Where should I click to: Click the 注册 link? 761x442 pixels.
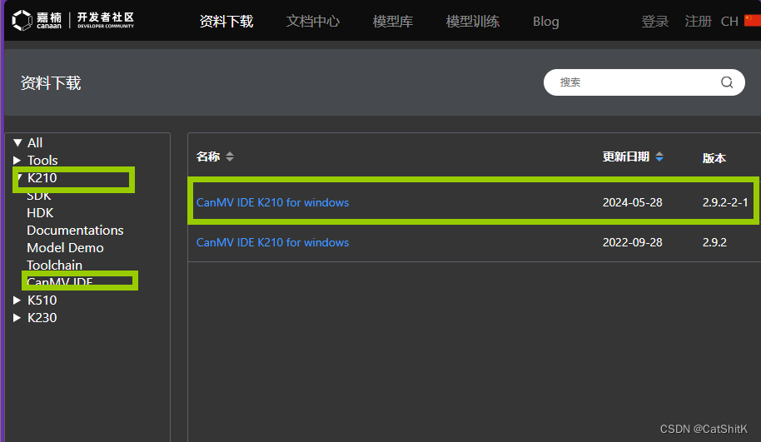coord(699,22)
